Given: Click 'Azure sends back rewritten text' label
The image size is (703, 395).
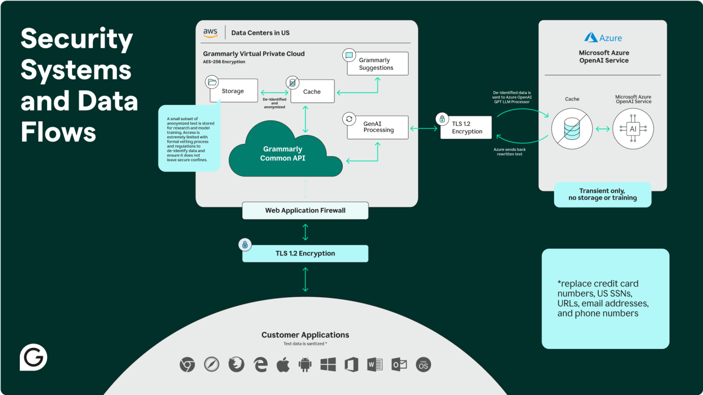Looking at the screenshot, I should pos(511,151).
